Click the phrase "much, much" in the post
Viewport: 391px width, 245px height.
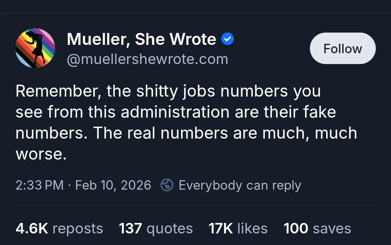click(310, 133)
